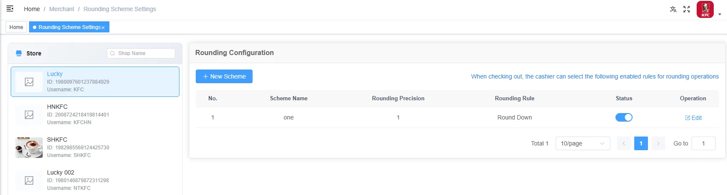Select page 1 in pagination
The height and width of the screenshot is (195, 727).
click(x=641, y=143)
